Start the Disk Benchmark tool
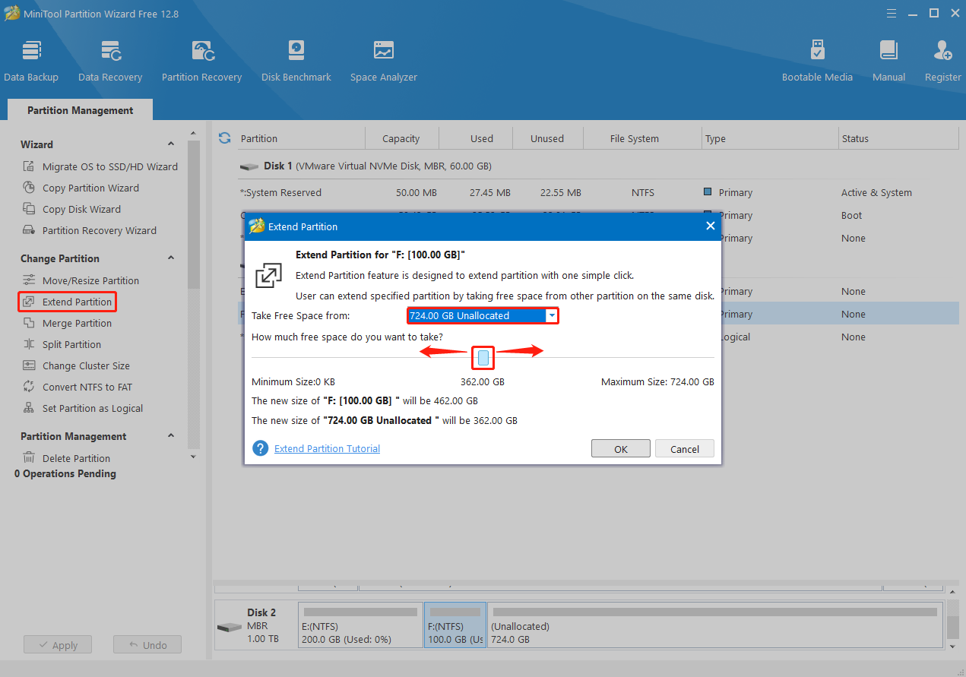The height and width of the screenshot is (677, 966). point(296,61)
